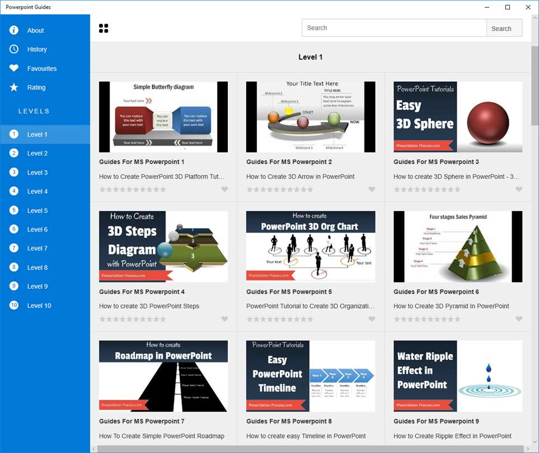Click the Search button
539x453 pixels.
point(504,28)
